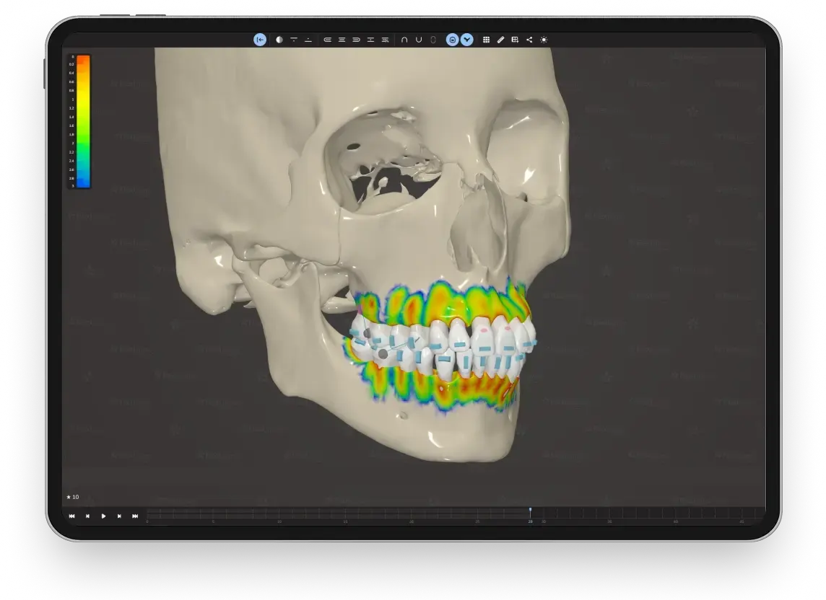The width and height of the screenshot is (826, 600).
Task: Step forward one frame in timeline
Action: (x=119, y=516)
